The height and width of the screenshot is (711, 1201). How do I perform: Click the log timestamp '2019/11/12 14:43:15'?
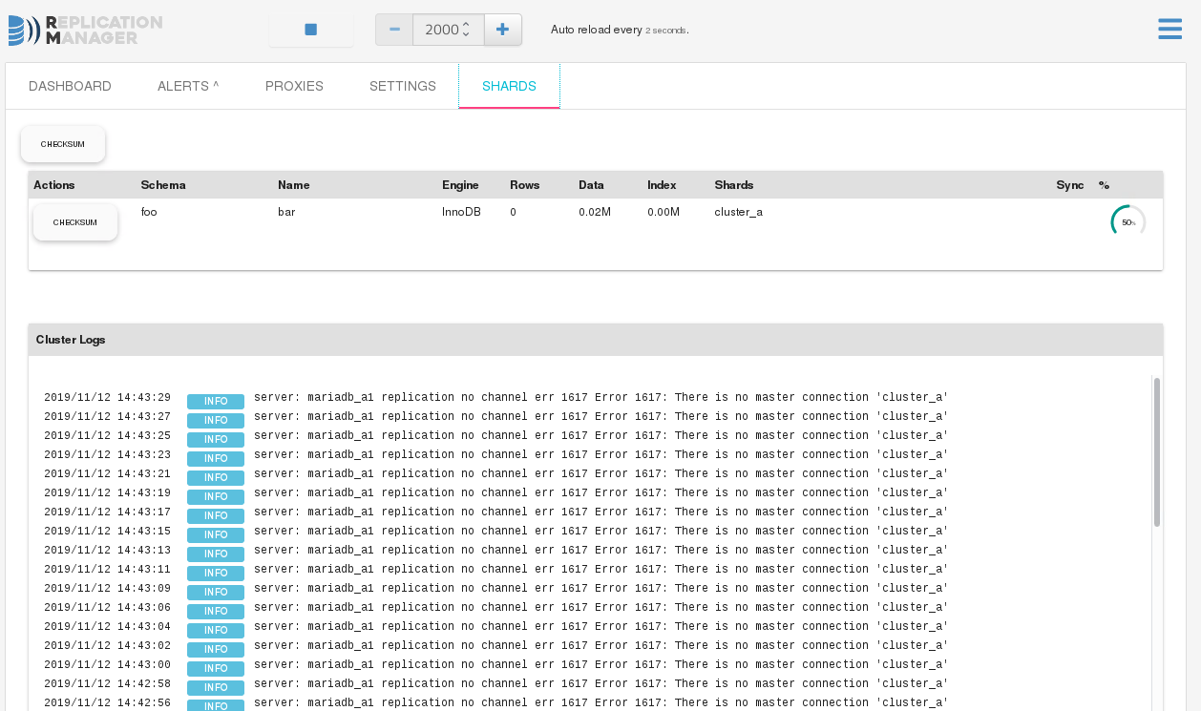(x=107, y=532)
